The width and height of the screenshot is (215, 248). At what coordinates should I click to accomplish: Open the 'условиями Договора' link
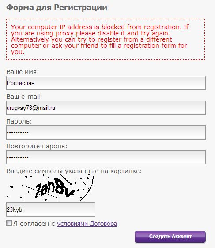[x=87, y=224]
